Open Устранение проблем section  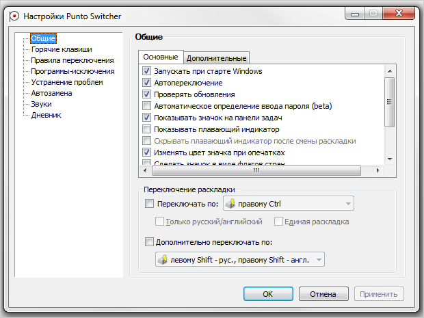(67, 82)
